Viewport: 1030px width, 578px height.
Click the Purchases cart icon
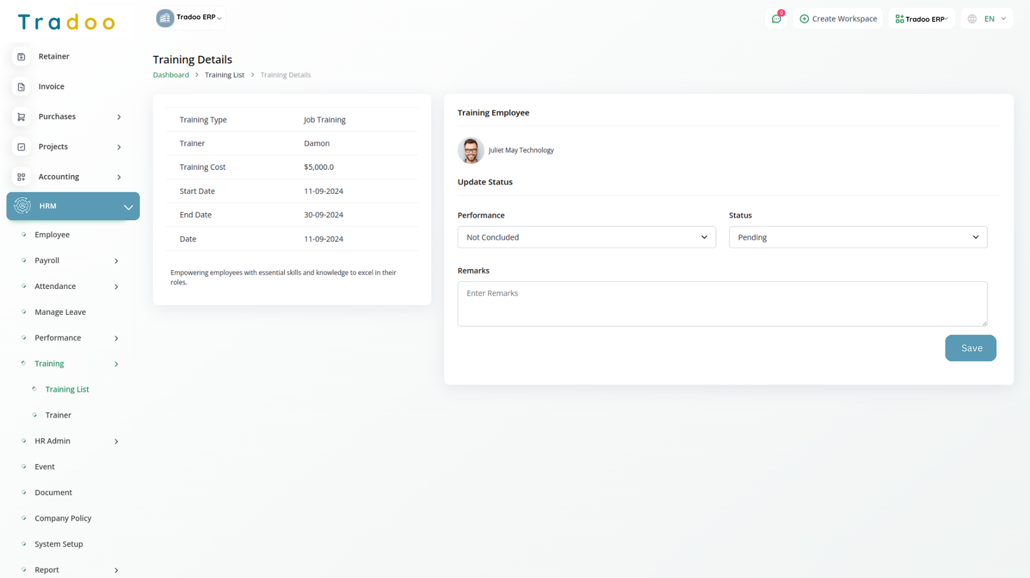pyautogui.click(x=21, y=117)
